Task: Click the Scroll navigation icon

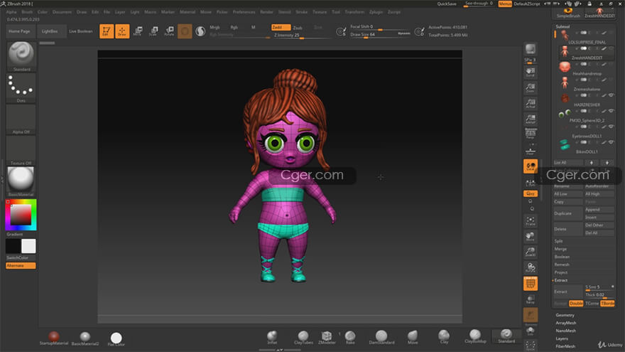Action: pos(531,73)
